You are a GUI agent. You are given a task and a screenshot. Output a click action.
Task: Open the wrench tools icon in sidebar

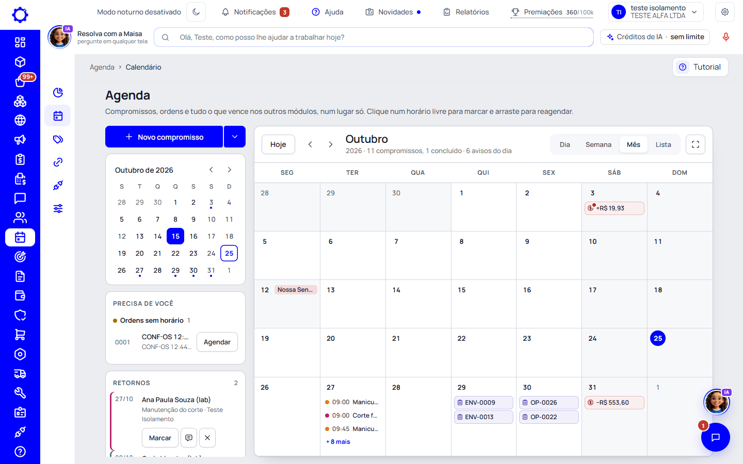20,393
